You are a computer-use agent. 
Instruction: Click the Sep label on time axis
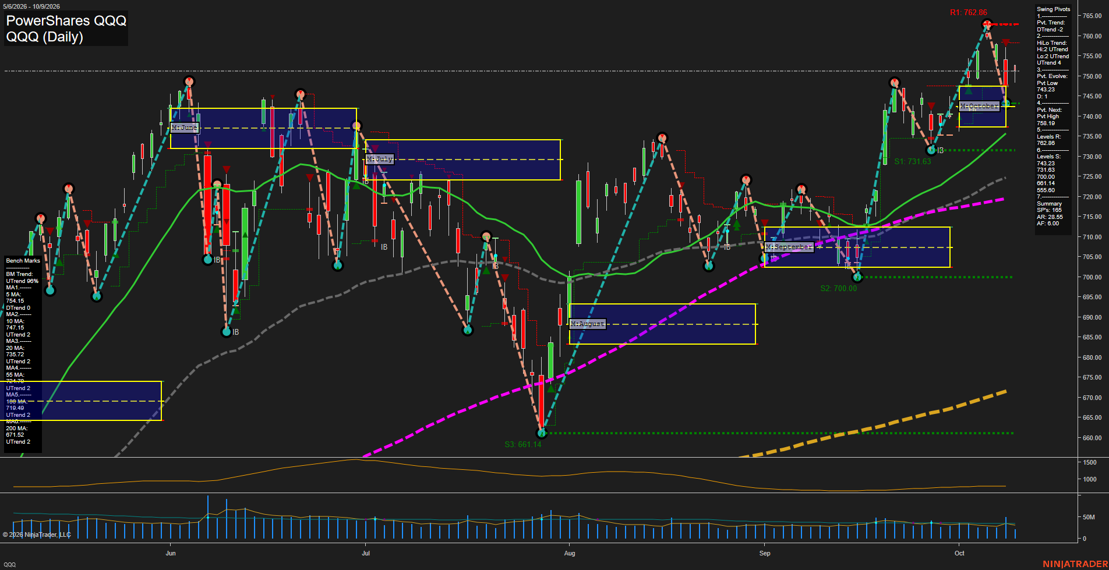click(x=765, y=553)
